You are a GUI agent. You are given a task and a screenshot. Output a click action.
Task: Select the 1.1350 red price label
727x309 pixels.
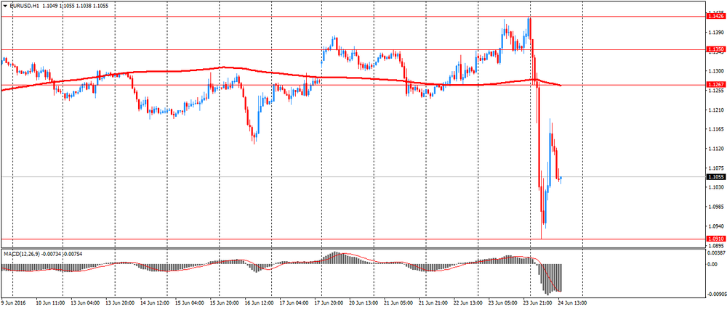[x=715, y=49]
